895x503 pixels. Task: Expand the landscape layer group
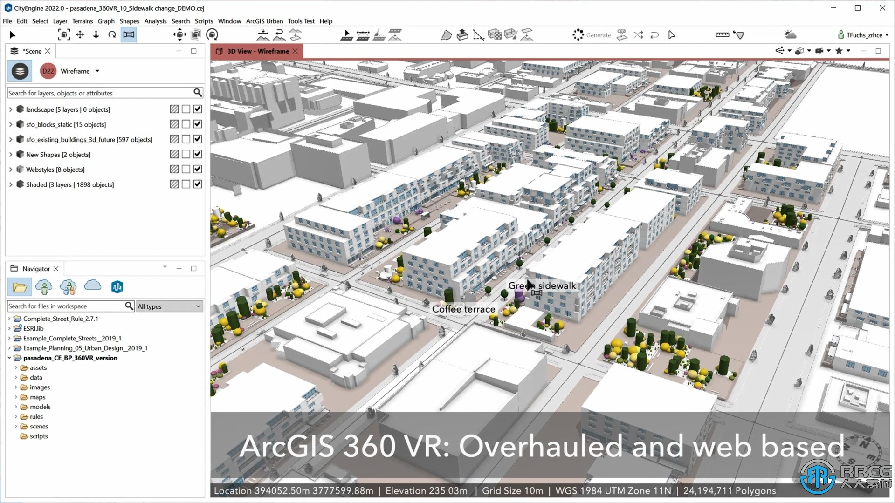click(x=11, y=109)
